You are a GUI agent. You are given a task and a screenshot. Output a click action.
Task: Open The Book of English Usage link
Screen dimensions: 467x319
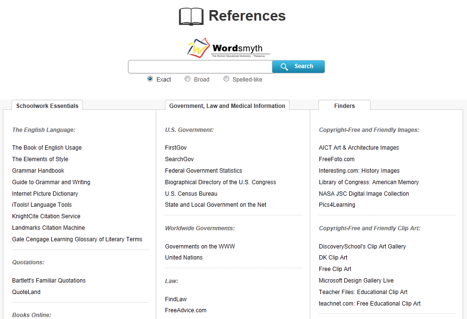(47, 148)
